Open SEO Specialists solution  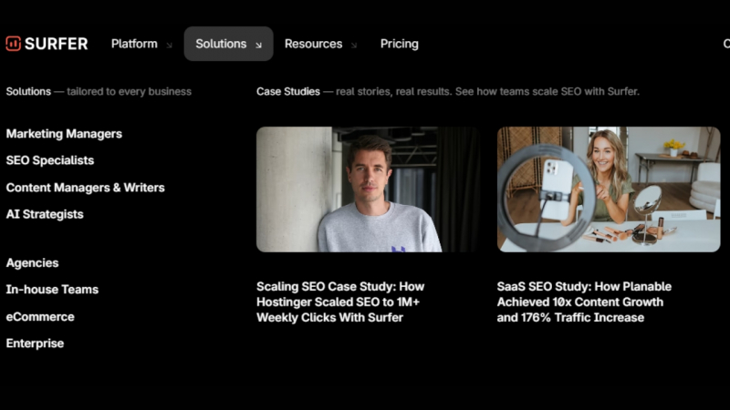[50, 160]
